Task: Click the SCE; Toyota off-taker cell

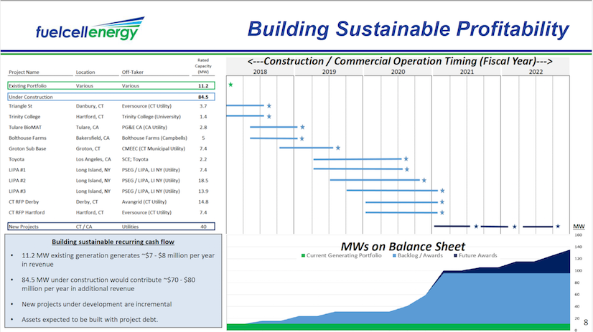Action: (135, 159)
